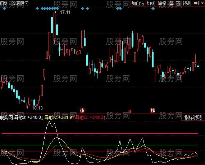This screenshot has height=165, width=205.
Task: Click the 17.11 high price label
Action: (x=65, y=12)
